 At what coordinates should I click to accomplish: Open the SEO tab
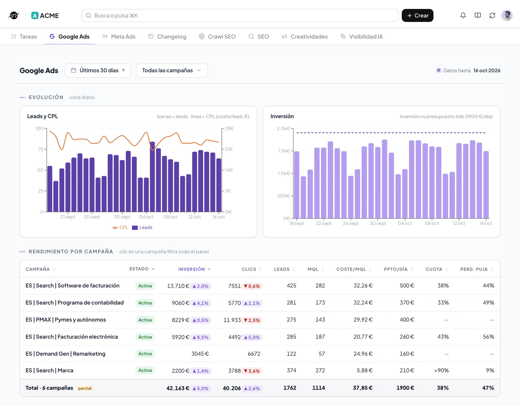[259, 36]
